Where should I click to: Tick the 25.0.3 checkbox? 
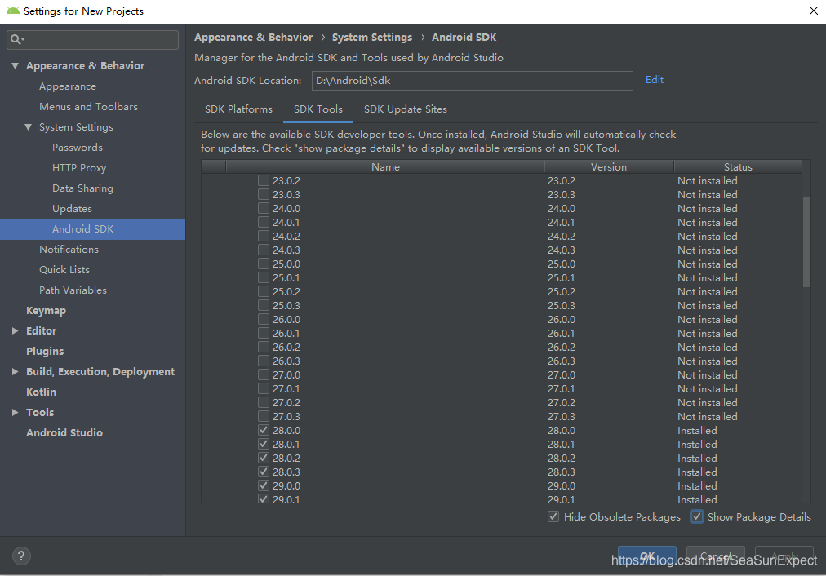(x=264, y=305)
